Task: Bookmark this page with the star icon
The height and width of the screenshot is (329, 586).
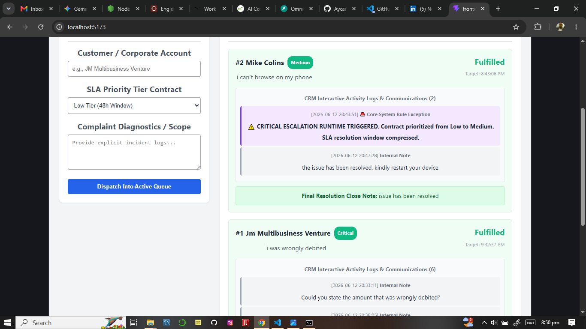Action: (x=516, y=27)
